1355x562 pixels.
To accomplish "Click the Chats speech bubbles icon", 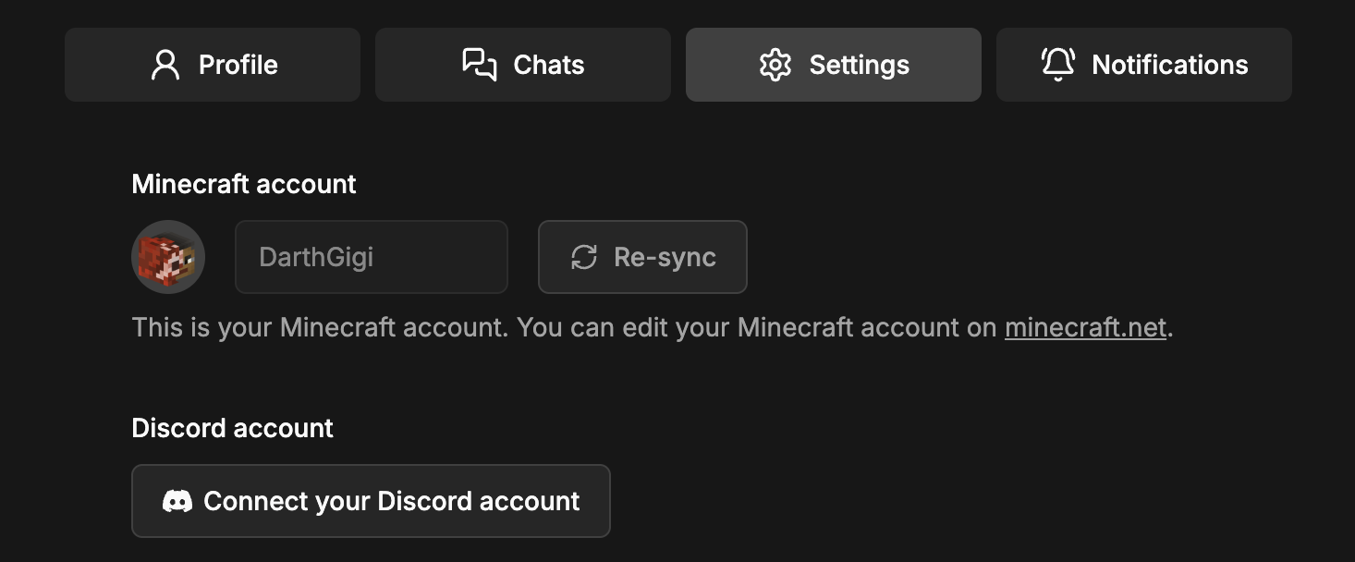I will (479, 64).
